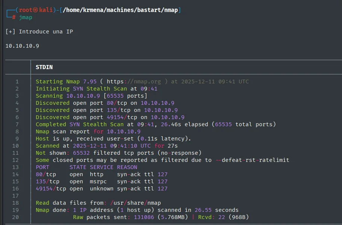The height and width of the screenshot is (225, 342).
Task: Click '--defeat-rst-ratelimit' option text
Action: click(252, 160)
